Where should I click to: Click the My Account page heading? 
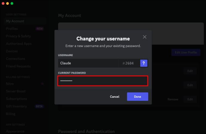coord(70,16)
